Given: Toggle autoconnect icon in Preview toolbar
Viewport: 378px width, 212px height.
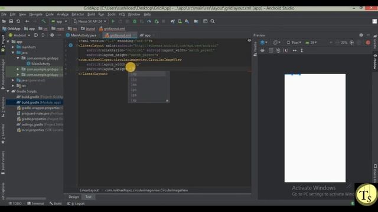Looking at the screenshot, I should [x=278, y=51].
